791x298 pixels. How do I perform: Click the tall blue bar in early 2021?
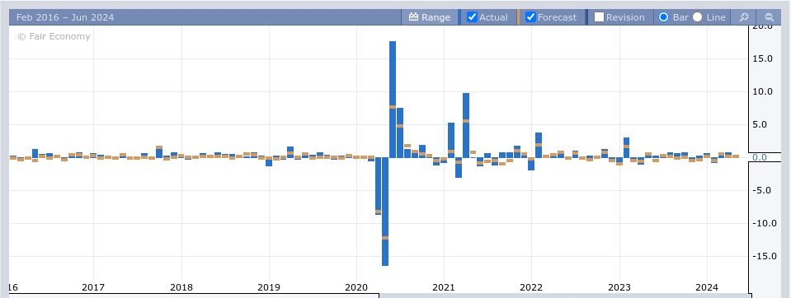pyautogui.click(x=466, y=125)
